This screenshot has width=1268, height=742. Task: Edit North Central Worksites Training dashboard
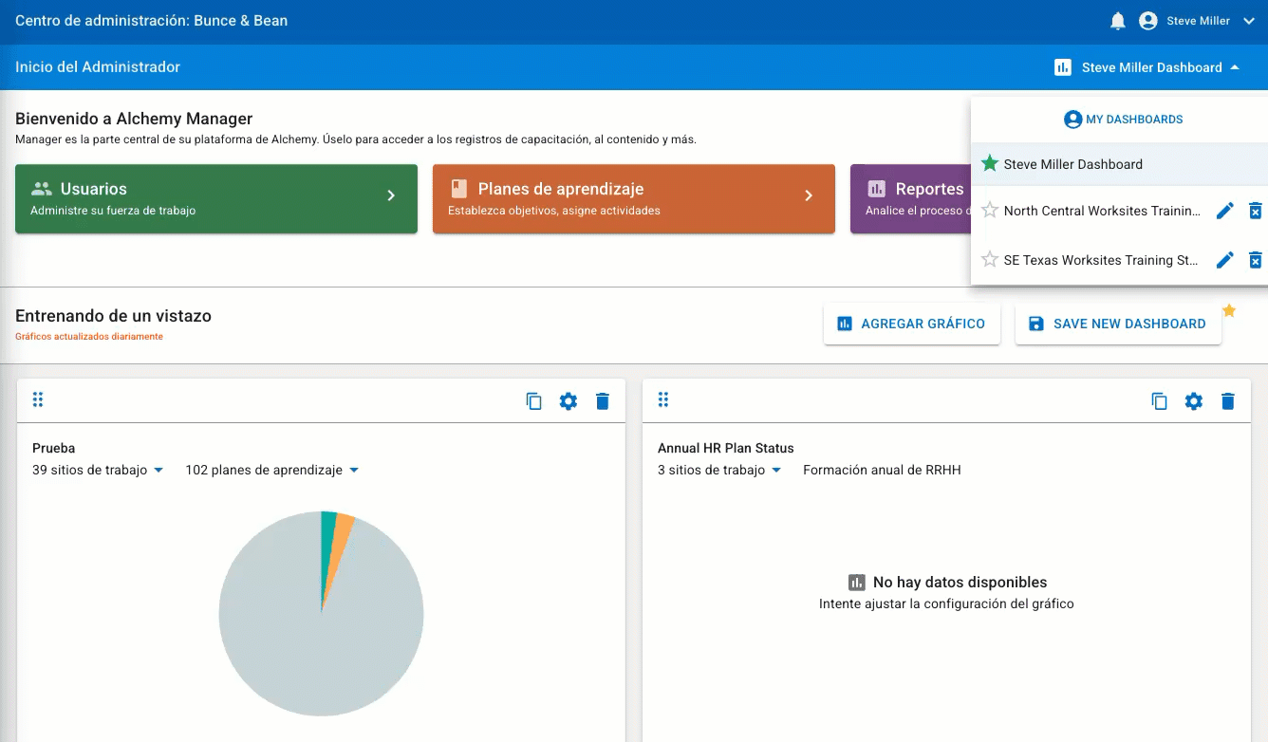tap(1225, 211)
